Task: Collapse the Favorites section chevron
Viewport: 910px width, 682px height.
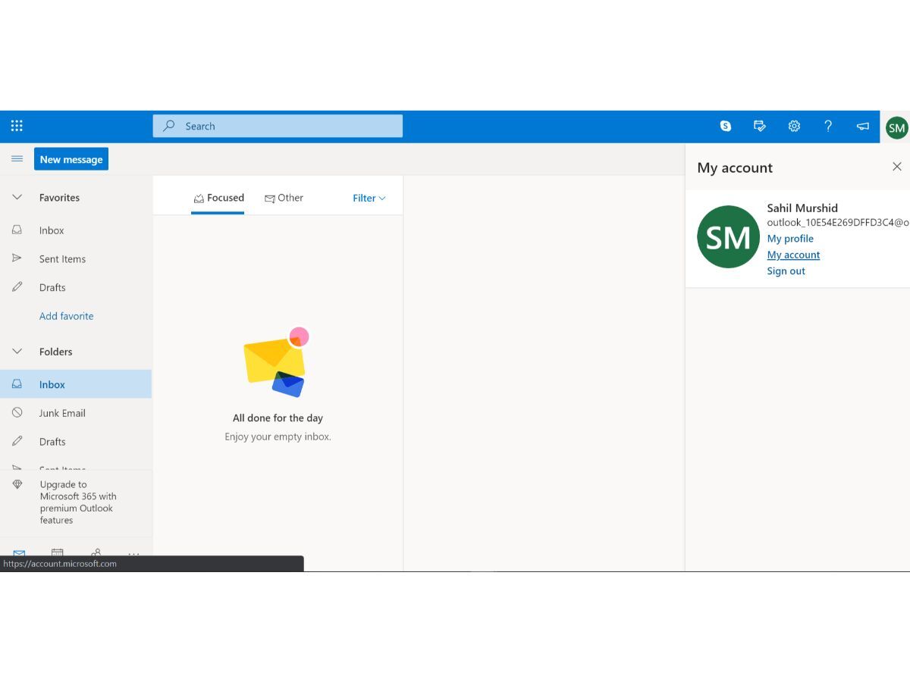Action: pyautogui.click(x=17, y=197)
